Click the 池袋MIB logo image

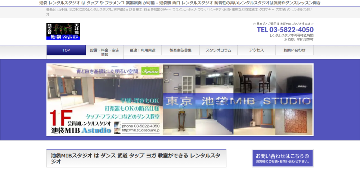63,31
